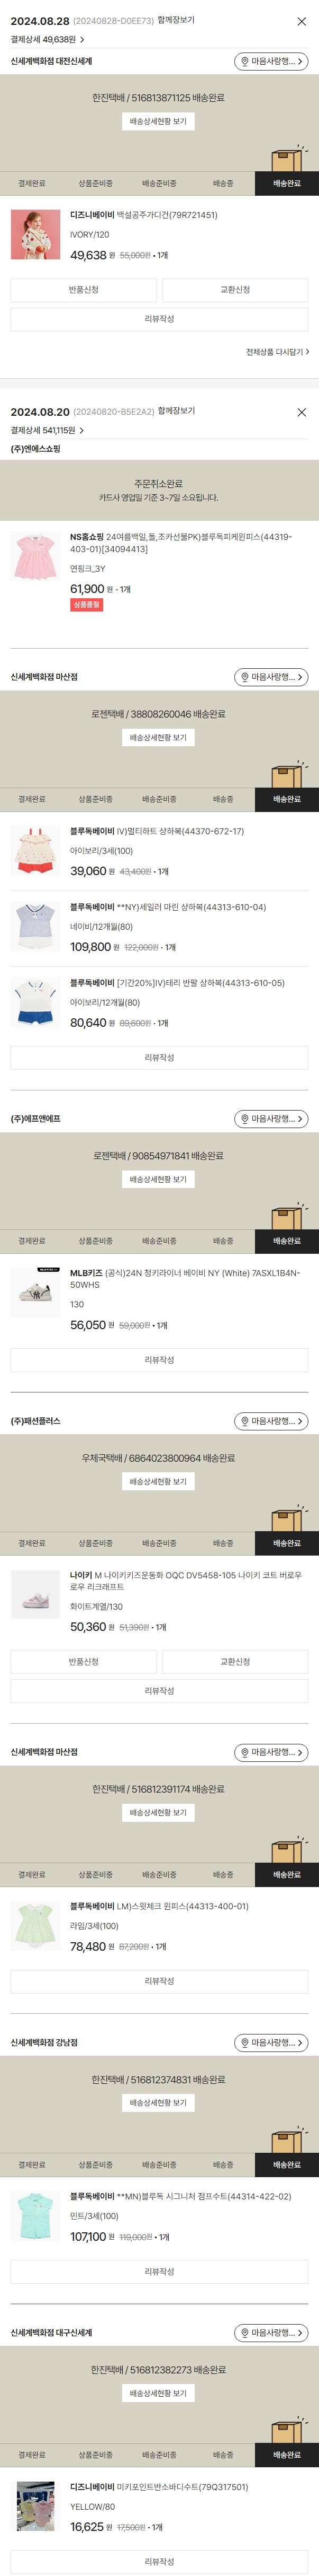Request 반품신청 for 디즈니베이비 백설공주가디건

(x=84, y=290)
